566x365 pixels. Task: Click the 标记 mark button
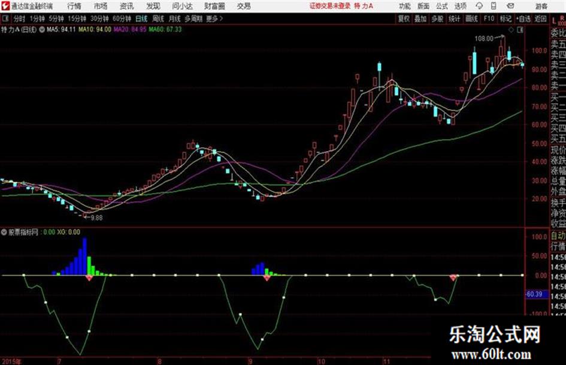tap(506, 19)
